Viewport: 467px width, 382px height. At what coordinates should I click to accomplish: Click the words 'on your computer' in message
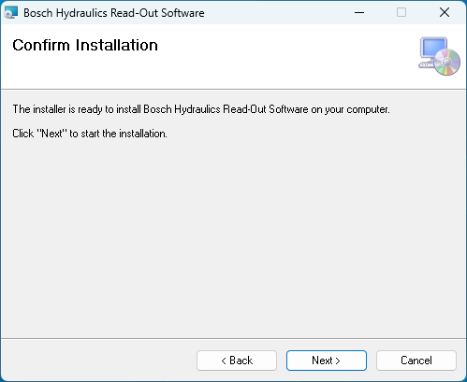click(x=350, y=109)
